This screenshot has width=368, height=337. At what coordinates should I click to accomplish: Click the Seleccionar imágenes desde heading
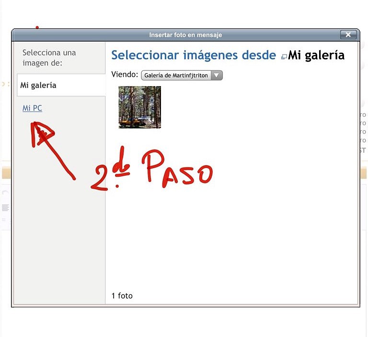(x=194, y=56)
